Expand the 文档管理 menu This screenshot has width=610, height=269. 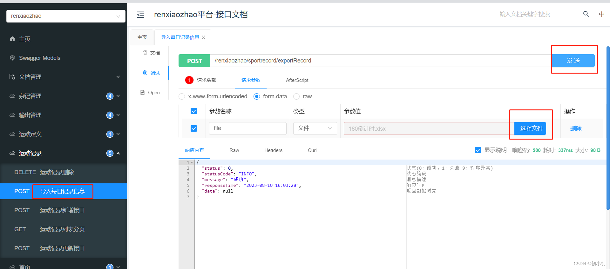coord(118,77)
